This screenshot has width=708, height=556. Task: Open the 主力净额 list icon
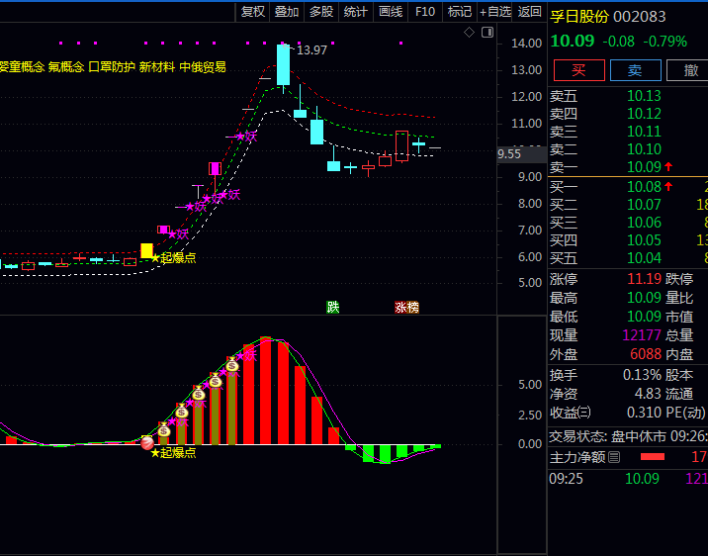(x=614, y=457)
